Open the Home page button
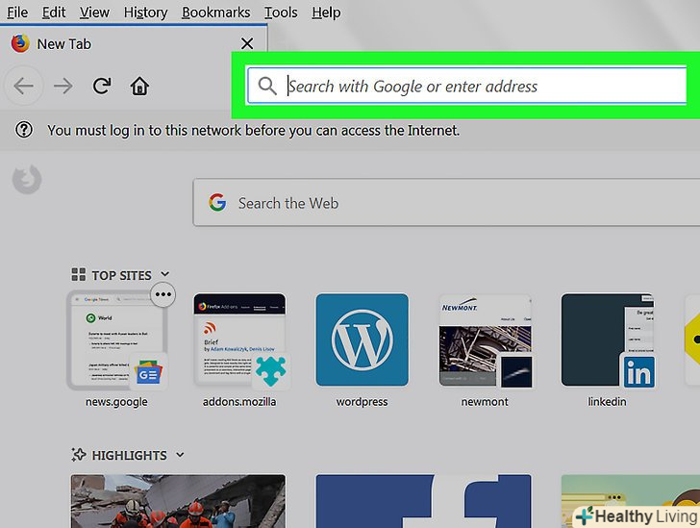Image resolution: width=700 pixels, height=528 pixels. (x=139, y=86)
